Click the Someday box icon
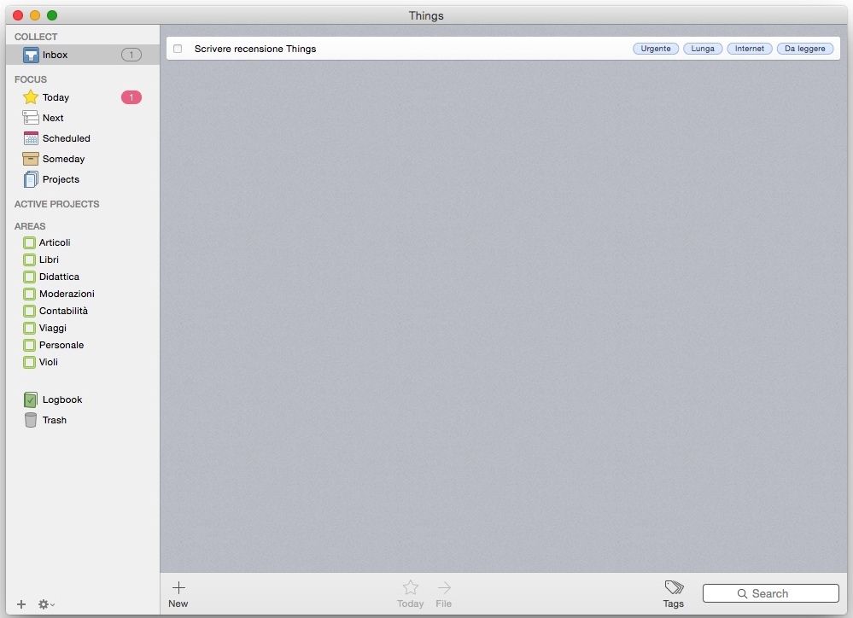 [x=31, y=159]
